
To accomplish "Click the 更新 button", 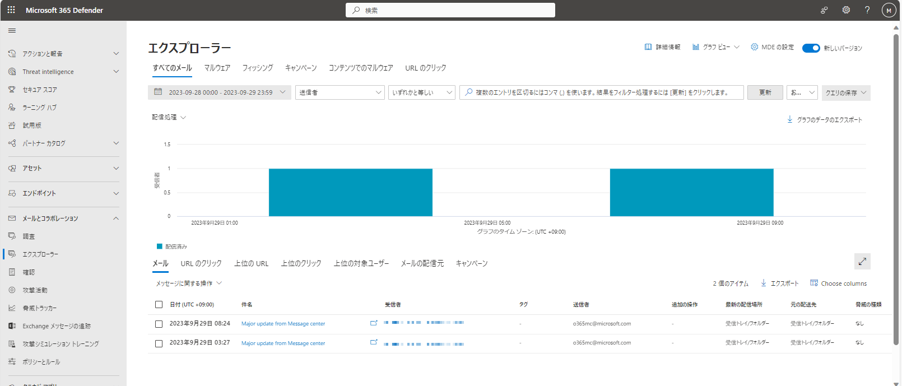I will click(x=765, y=92).
